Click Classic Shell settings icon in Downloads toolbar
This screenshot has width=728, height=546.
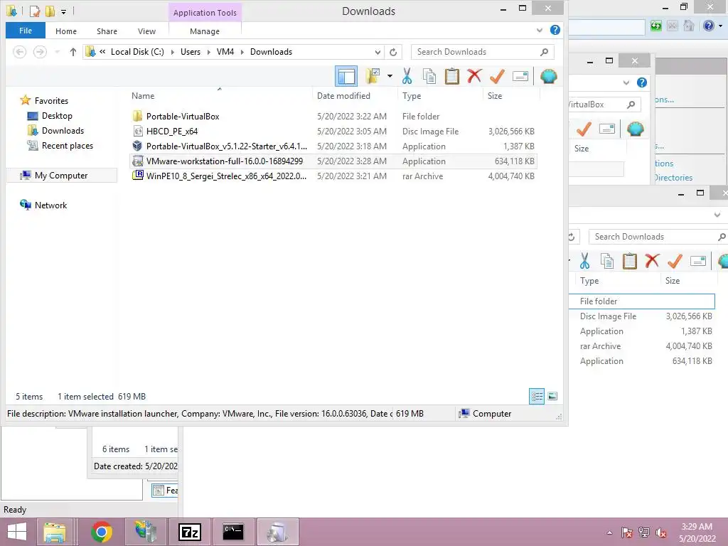coord(548,76)
